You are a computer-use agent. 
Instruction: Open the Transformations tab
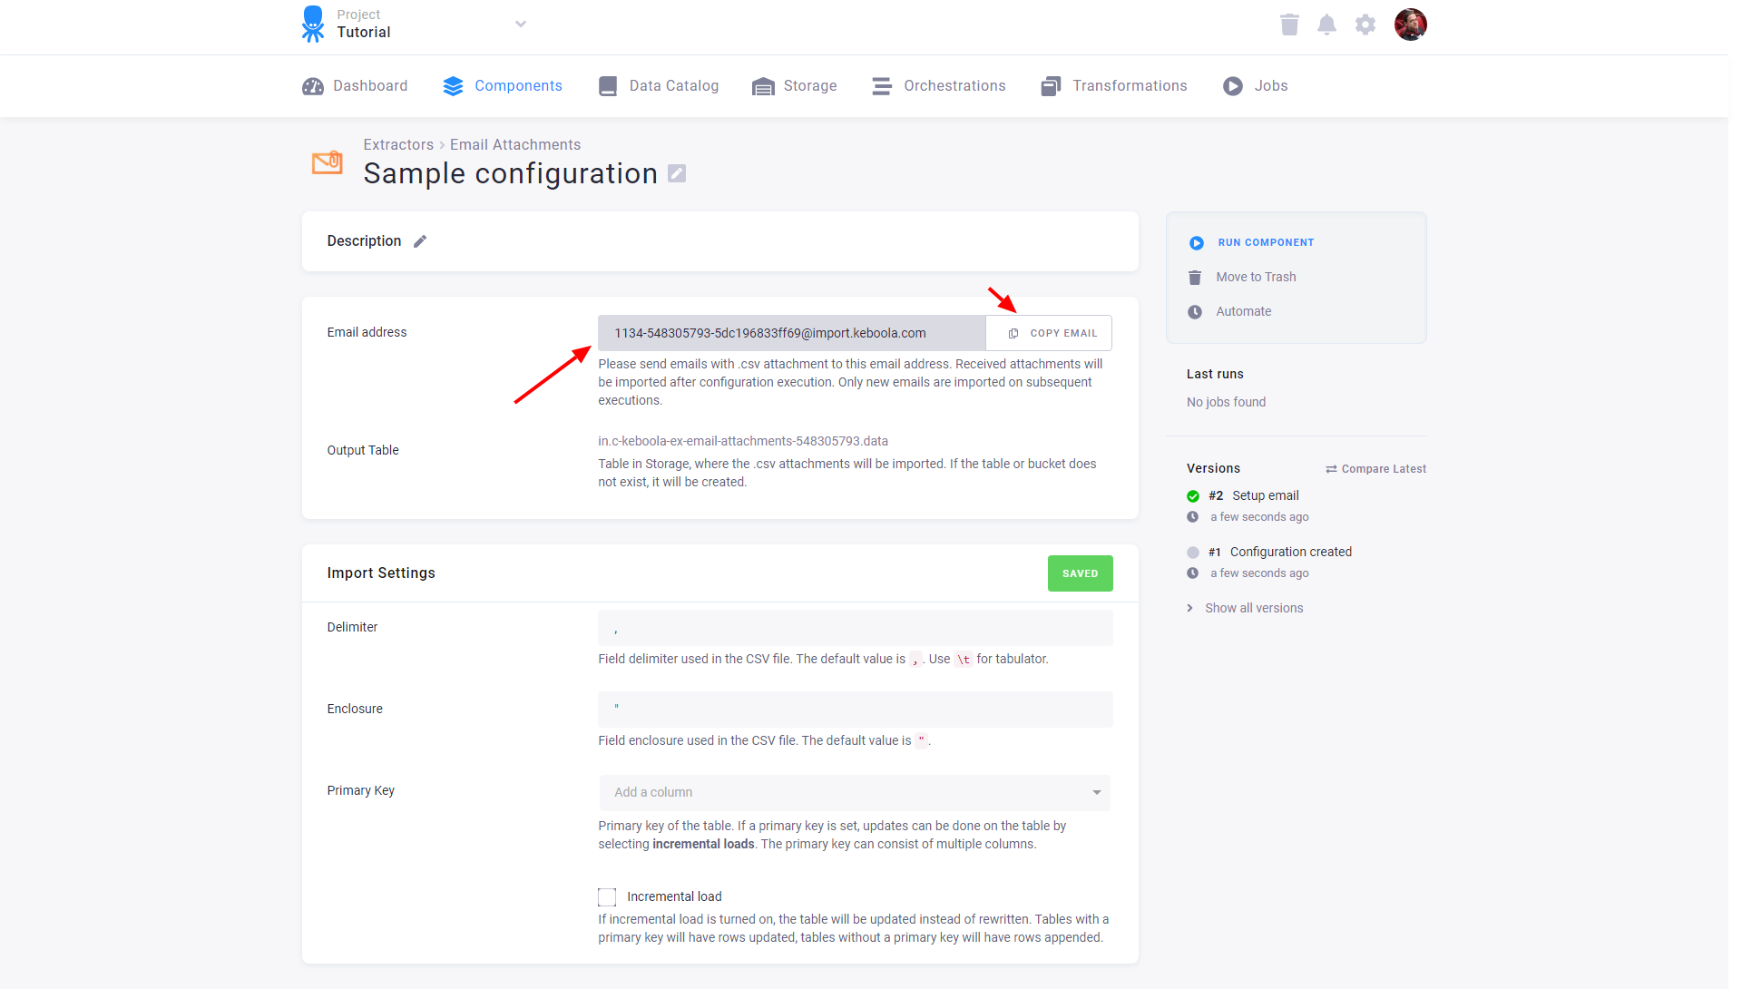tap(1114, 86)
